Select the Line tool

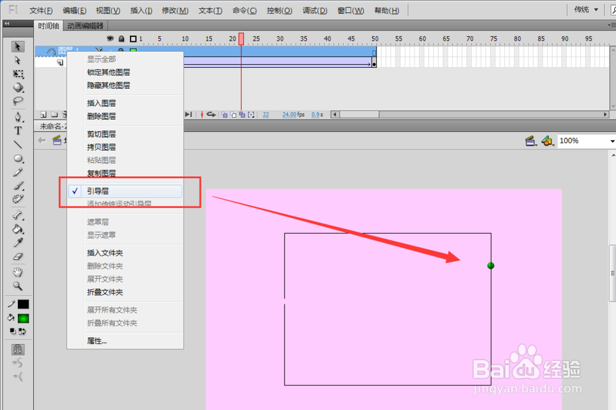click(x=18, y=145)
